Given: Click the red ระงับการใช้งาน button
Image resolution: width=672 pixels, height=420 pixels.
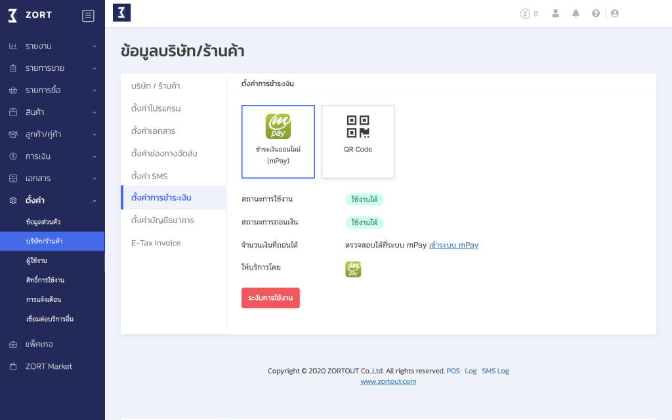Looking at the screenshot, I should pyautogui.click(x=270, y=298).
